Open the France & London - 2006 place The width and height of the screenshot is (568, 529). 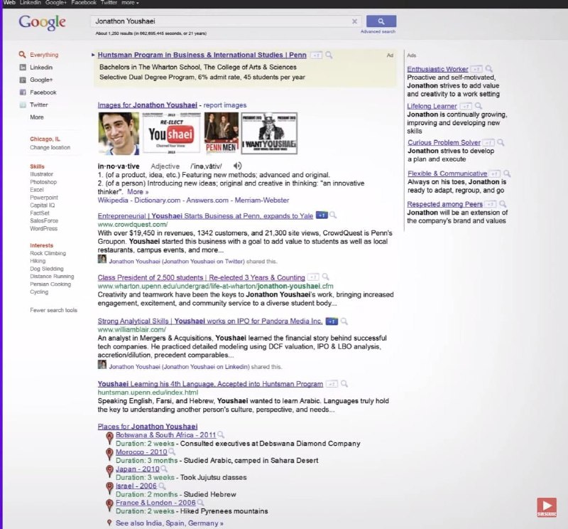(155, 503)
